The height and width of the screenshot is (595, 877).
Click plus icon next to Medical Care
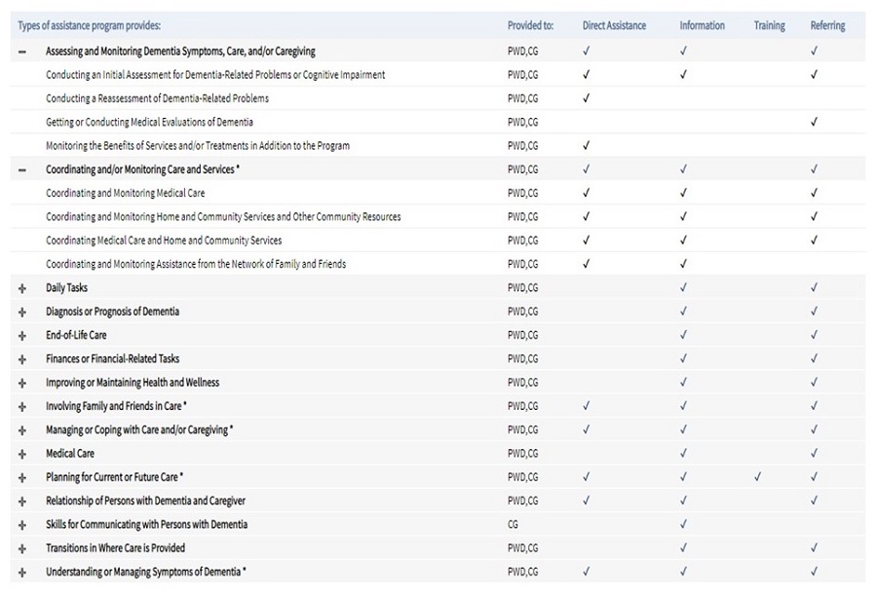point(21,454)
